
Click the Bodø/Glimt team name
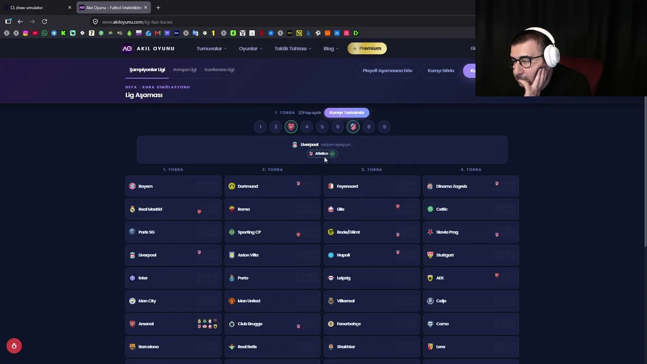point(348,233)
